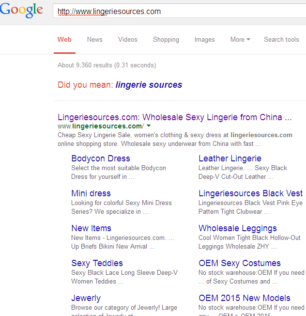Open the Mini dress sitelink
The height and width of the screenshot is (316, 306).
(x=91, y=193)
